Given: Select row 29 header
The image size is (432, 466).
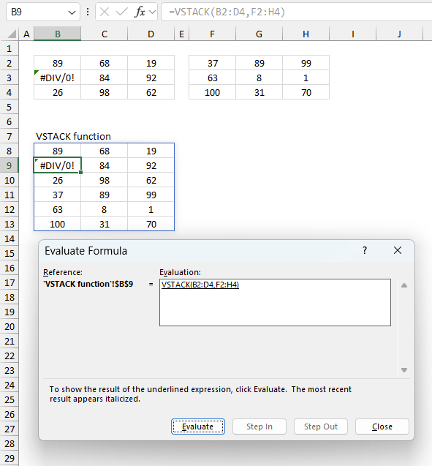Looking at the screenshot, I should (10, 458).
